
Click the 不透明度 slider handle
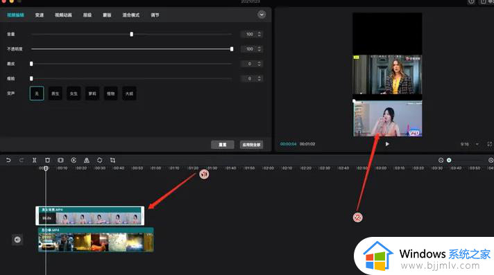click(x=232, y=48)
